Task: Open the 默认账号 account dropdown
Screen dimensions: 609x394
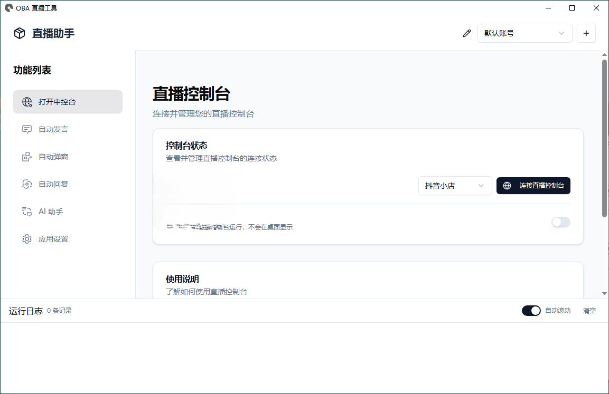Action: click(x=524, y=33)
